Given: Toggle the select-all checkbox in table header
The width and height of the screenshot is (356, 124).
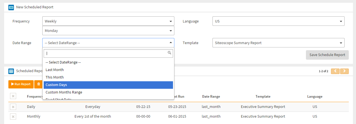Looking at the screenshot, I should (x=13, y=96).
